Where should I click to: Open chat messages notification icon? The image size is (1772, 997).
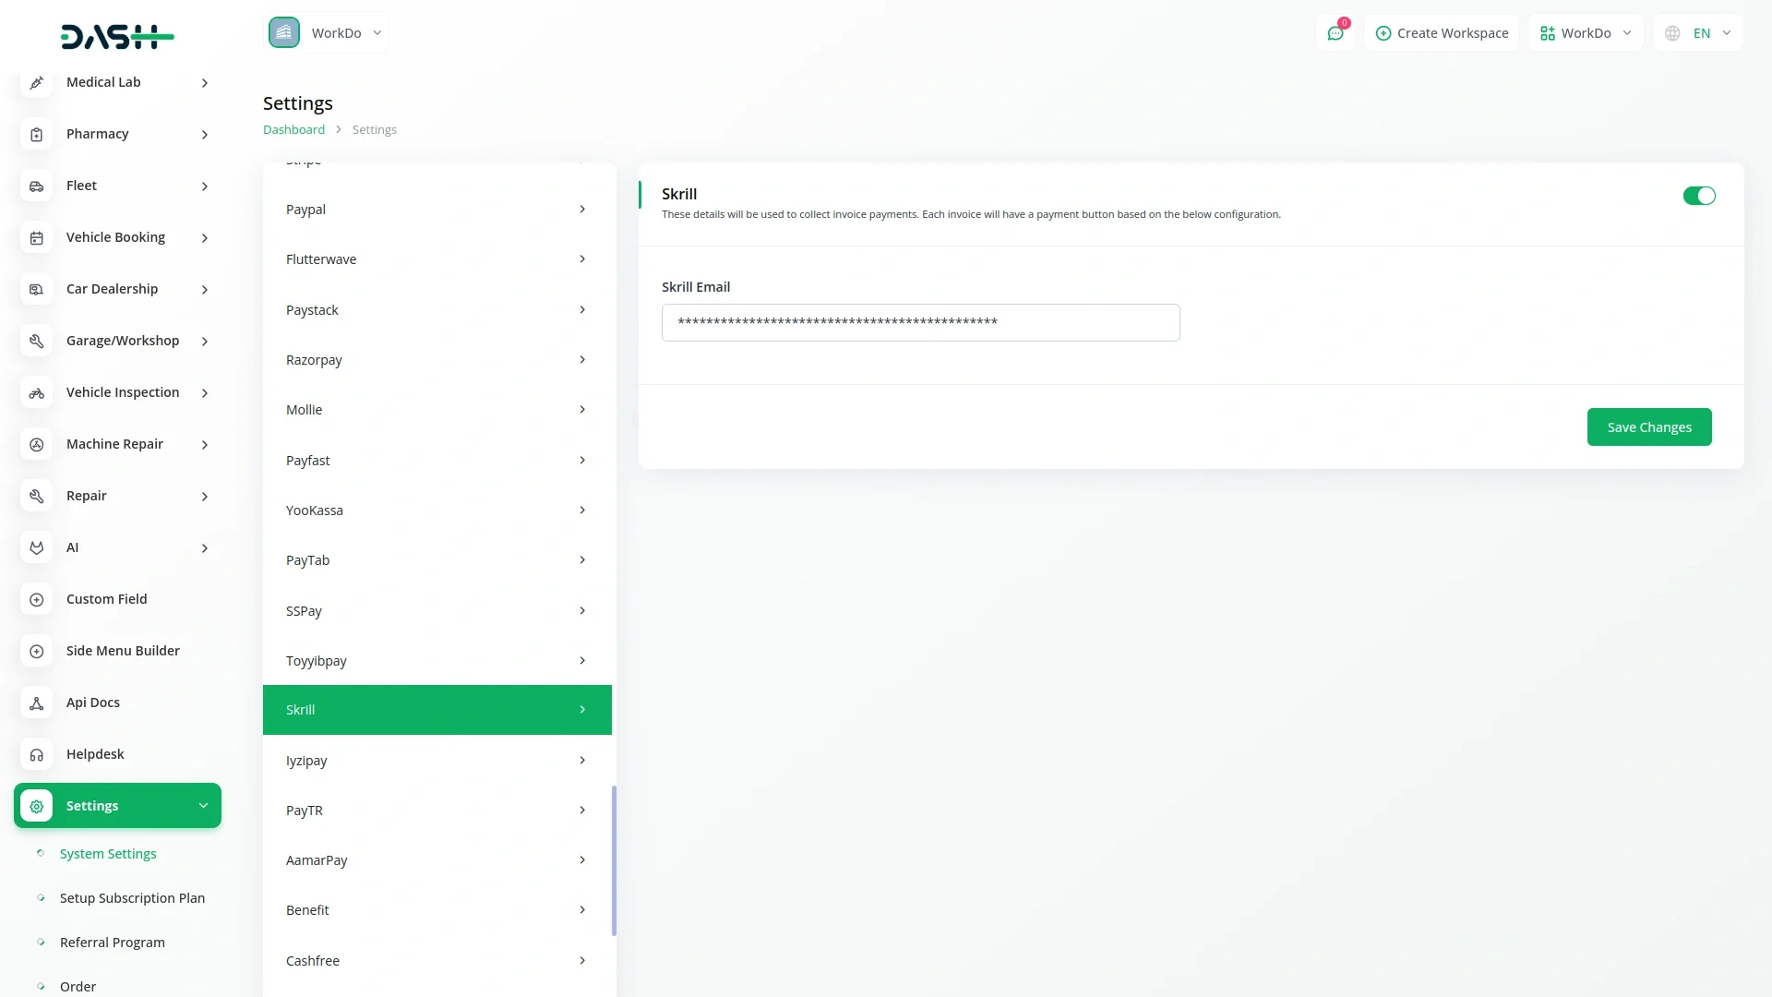(1335, 33)
